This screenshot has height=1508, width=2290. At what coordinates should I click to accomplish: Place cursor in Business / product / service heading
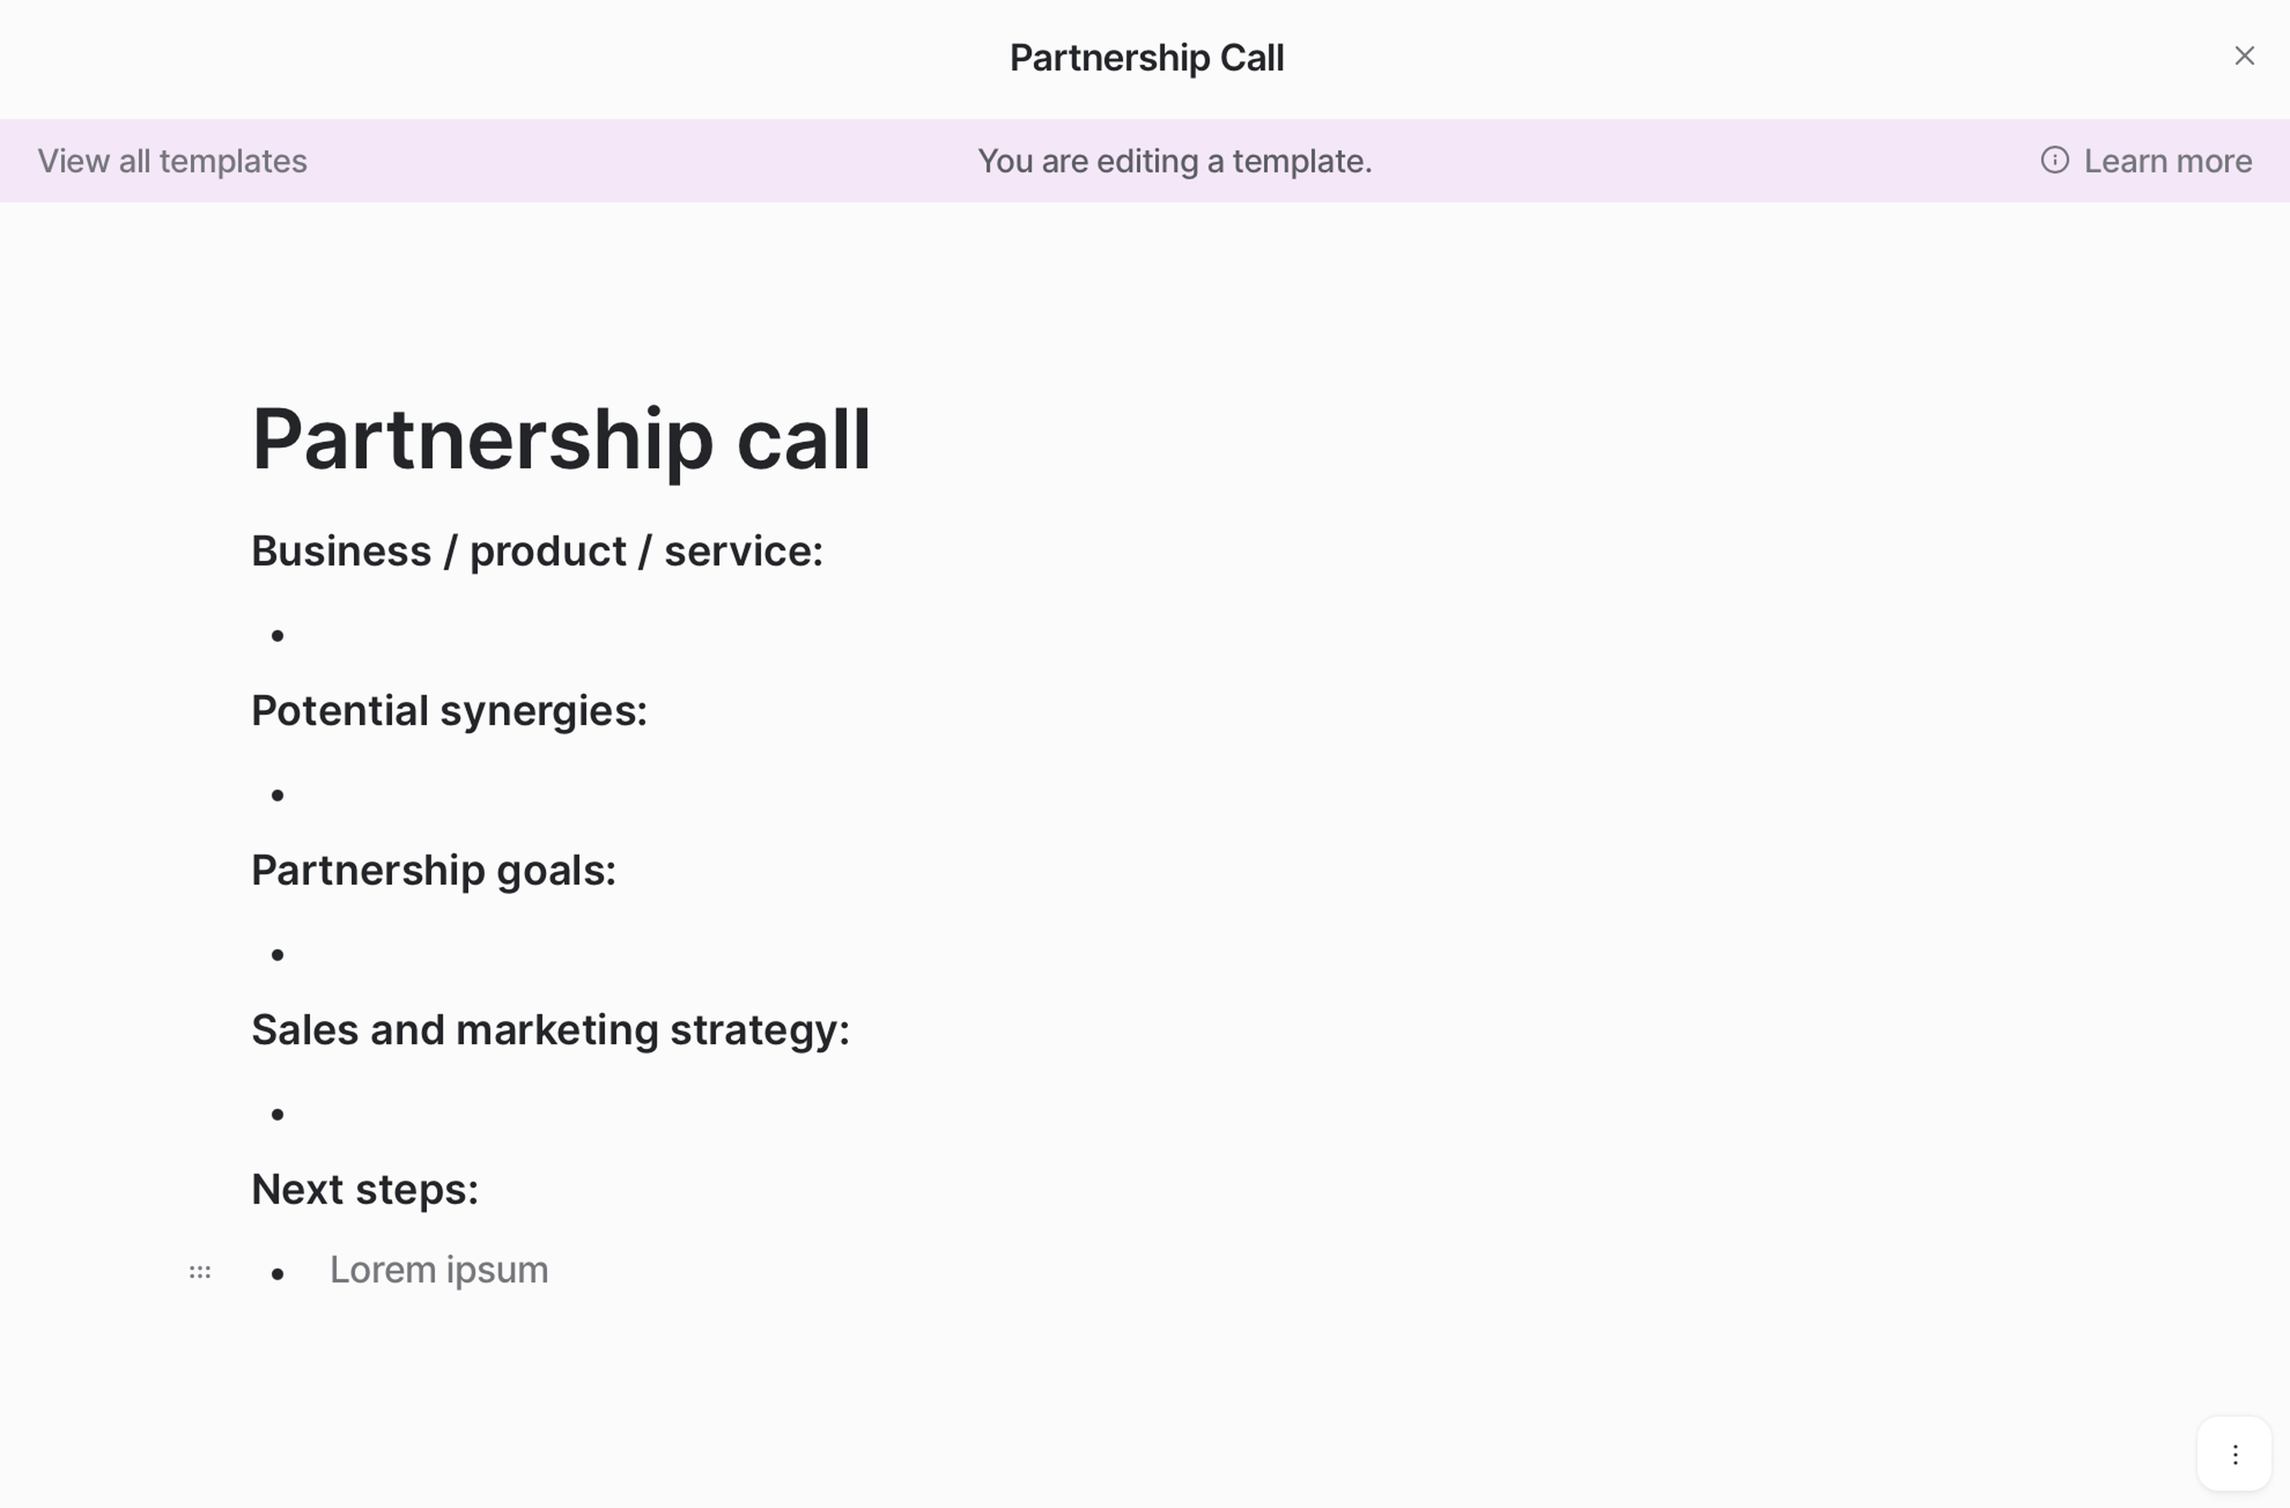pyautogui.click(x=537, y=552)
